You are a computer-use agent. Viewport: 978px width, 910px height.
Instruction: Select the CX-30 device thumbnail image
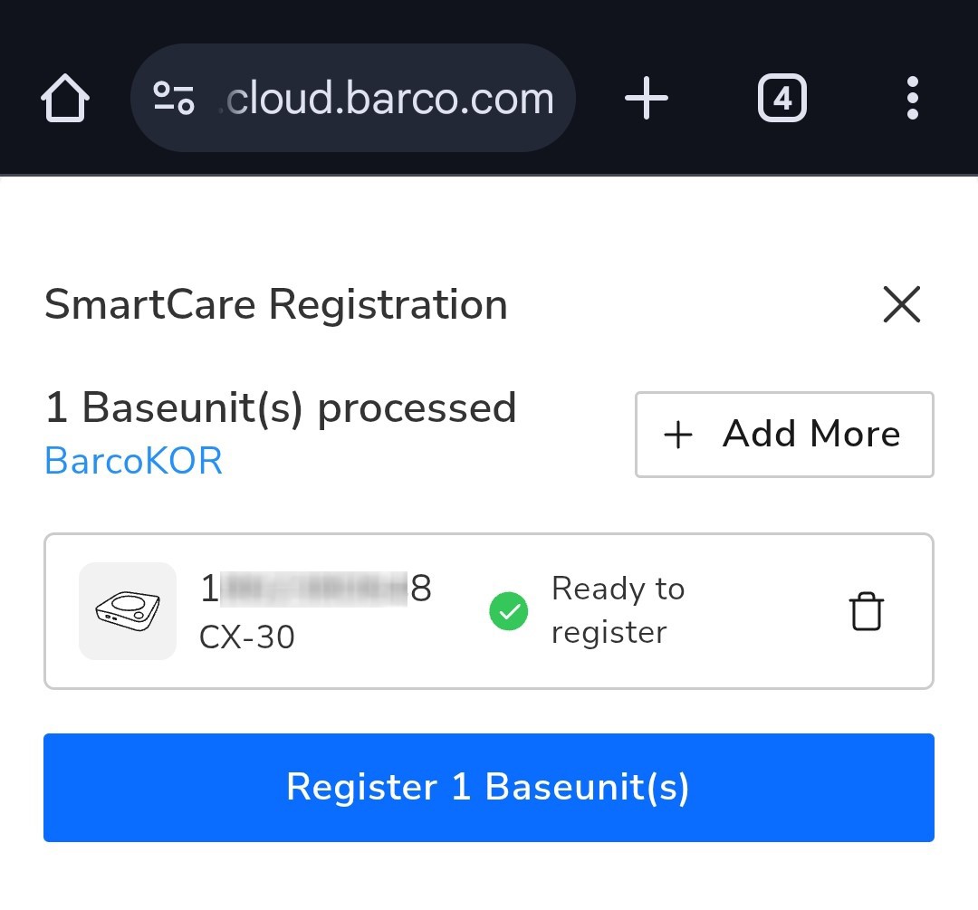tap(128, 610)
